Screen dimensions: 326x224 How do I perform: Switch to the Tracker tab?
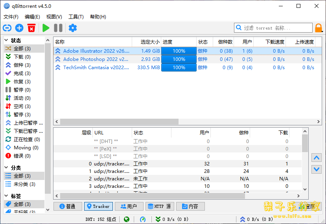coord(98,206)
